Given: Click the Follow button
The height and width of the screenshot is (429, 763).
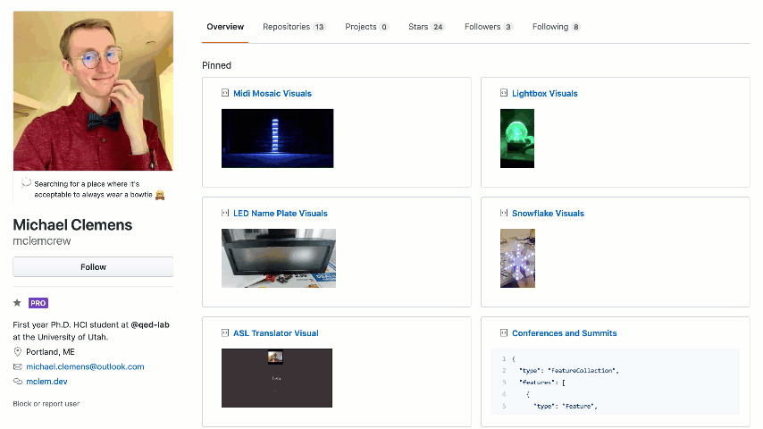Looking at the screenshot, I should 93,267.
